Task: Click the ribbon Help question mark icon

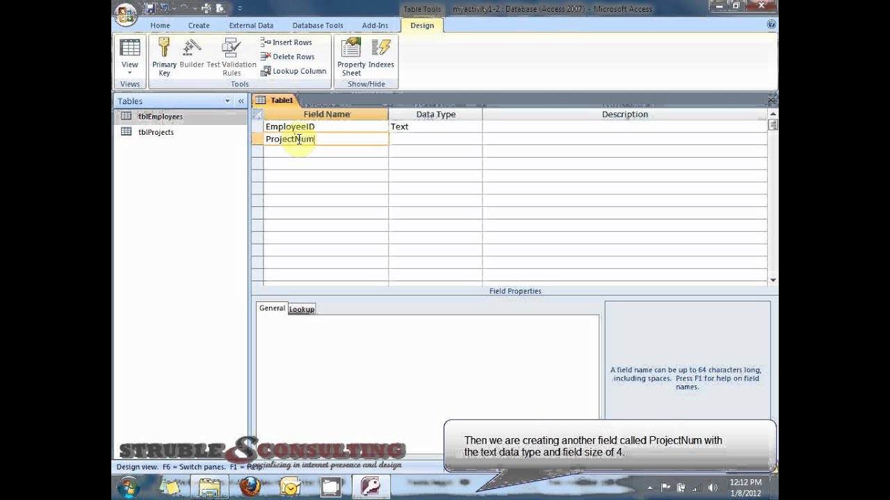Action: click(x=771, y=24)
